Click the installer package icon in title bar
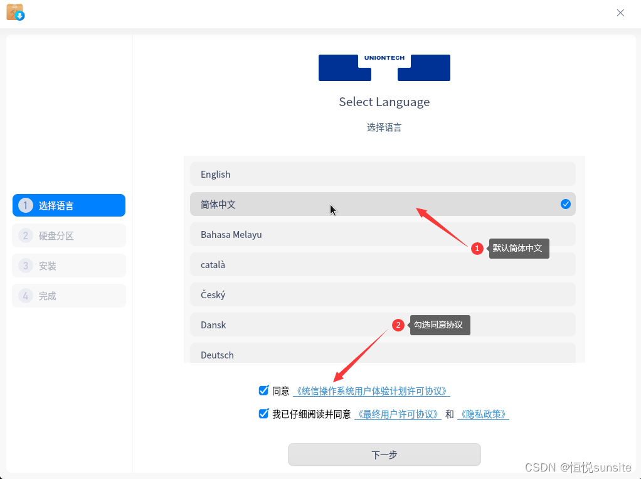This screenshot has height=479, width=641. pyautogui.click(x=15, y=13)
